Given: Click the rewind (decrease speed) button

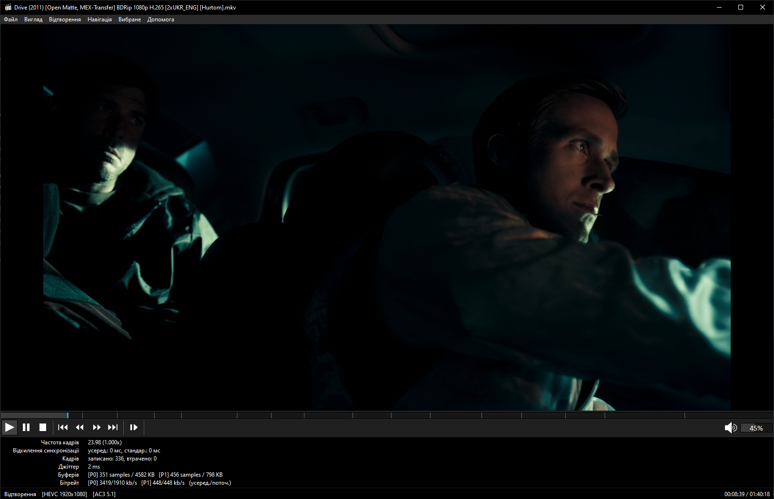Looking at the screenshot, I should pyautogui.click(x=79, y=427).
